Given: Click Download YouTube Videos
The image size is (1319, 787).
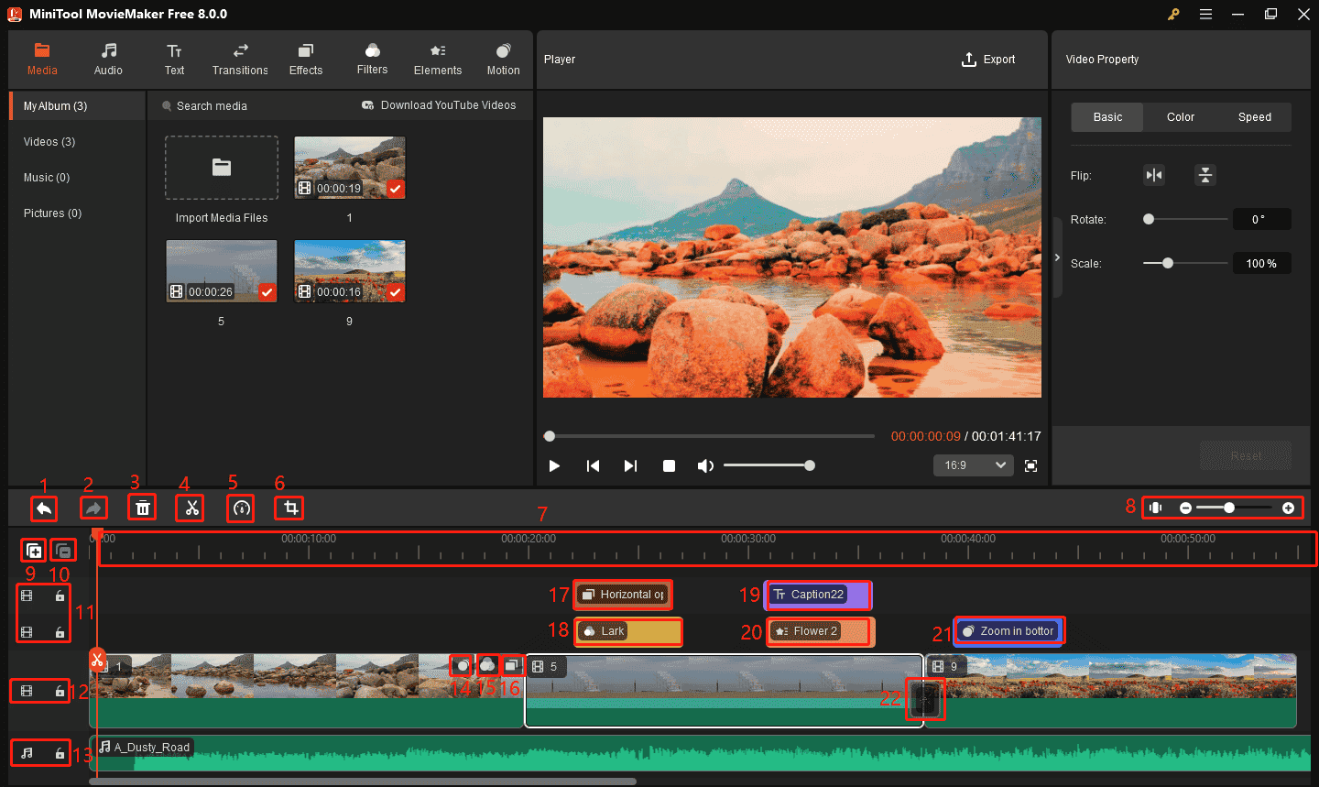Looking at the screenshot, I should [439, 105].
